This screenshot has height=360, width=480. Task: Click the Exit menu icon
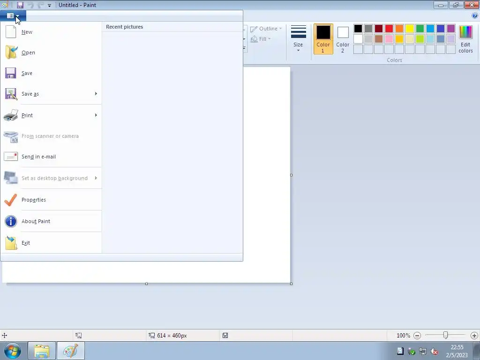pos(11,243)
